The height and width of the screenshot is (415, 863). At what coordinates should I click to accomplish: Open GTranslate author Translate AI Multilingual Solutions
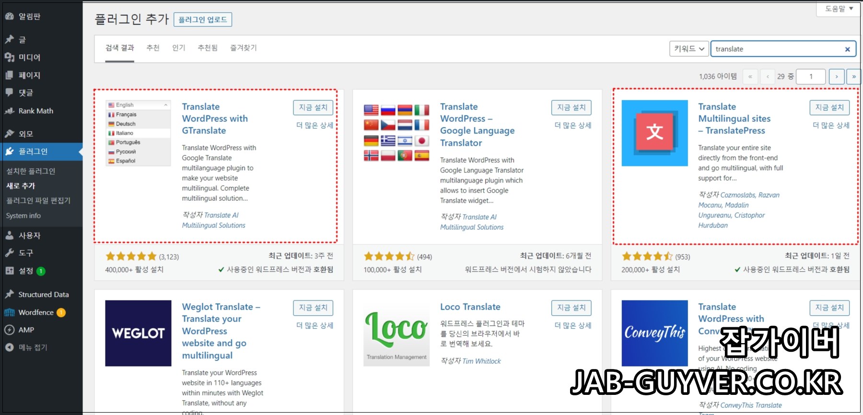[213, 220]
